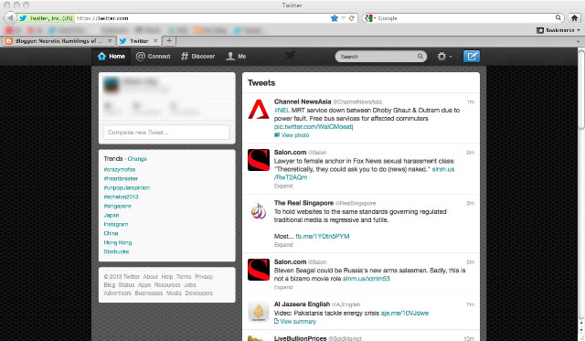Open slnm.us/xzrim53 link in Salon tweet

(x=366, y=279)
